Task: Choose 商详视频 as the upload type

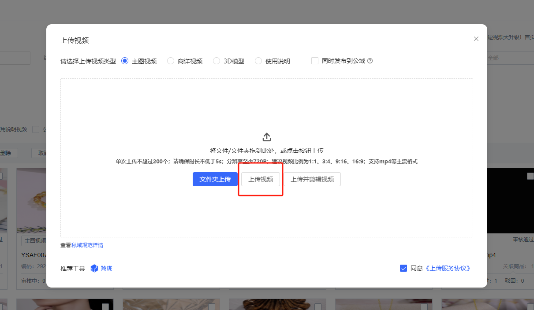Action: [171, 61]
